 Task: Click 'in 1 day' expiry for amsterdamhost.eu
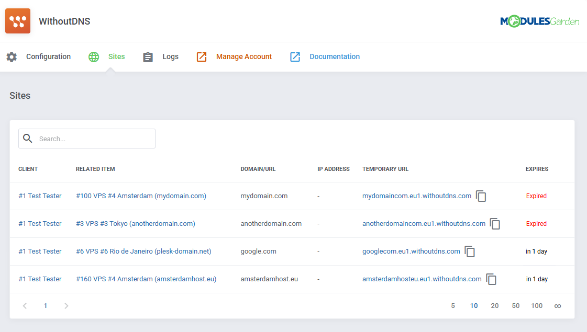[x=537, y=279]
